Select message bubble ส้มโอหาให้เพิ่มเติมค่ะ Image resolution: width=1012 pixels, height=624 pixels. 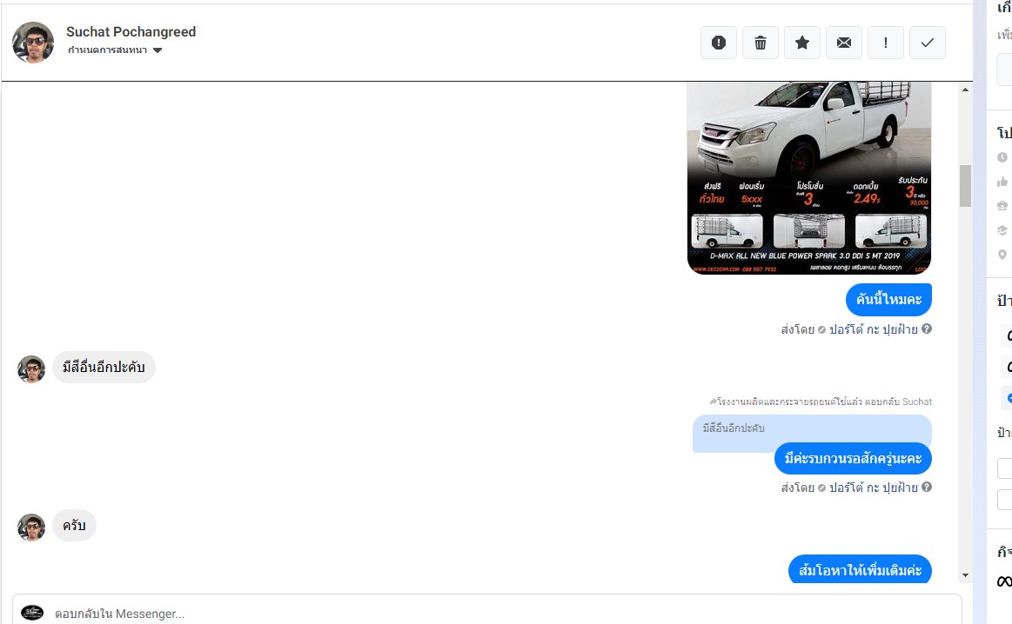[860, 570]
